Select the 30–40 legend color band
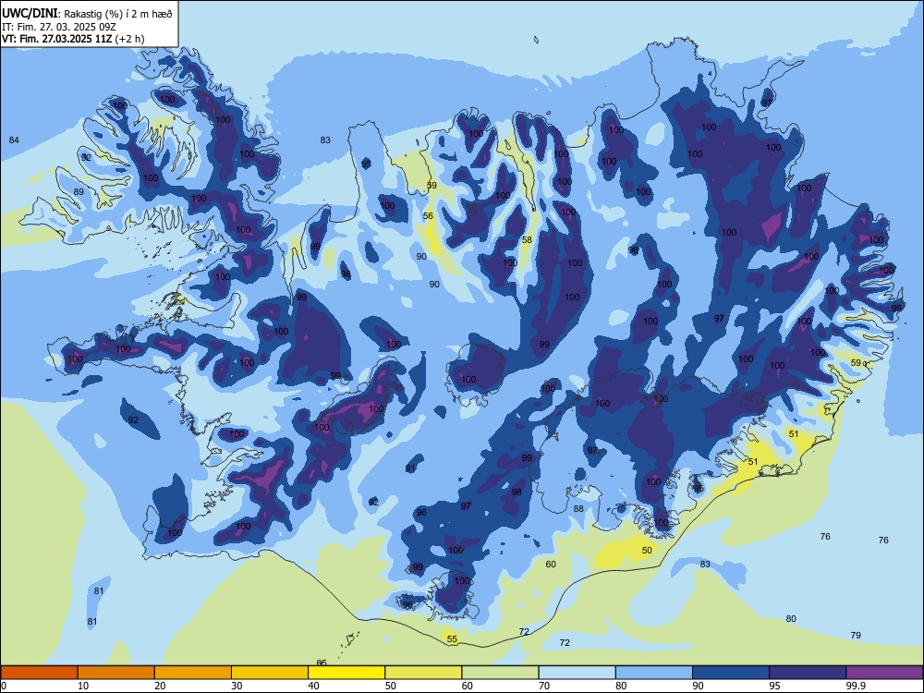The height and width of the screenshot is (693, 924). click(x=270, y=673)
